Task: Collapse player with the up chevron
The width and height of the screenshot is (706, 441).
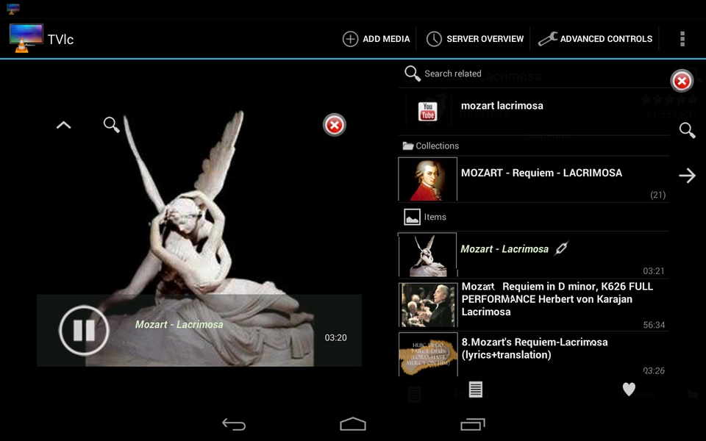Action: (x=63, y=125)
